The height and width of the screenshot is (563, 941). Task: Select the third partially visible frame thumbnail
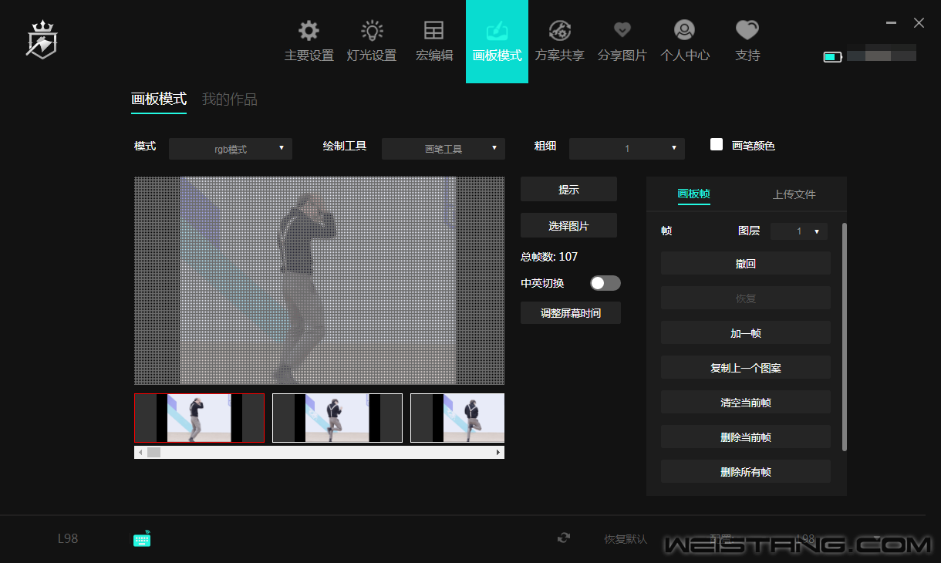[x=457, y=418]
